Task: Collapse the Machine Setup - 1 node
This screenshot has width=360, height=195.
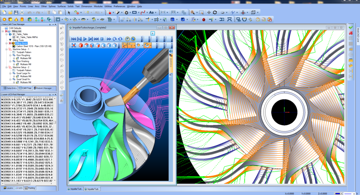Action: click(7, 49)
